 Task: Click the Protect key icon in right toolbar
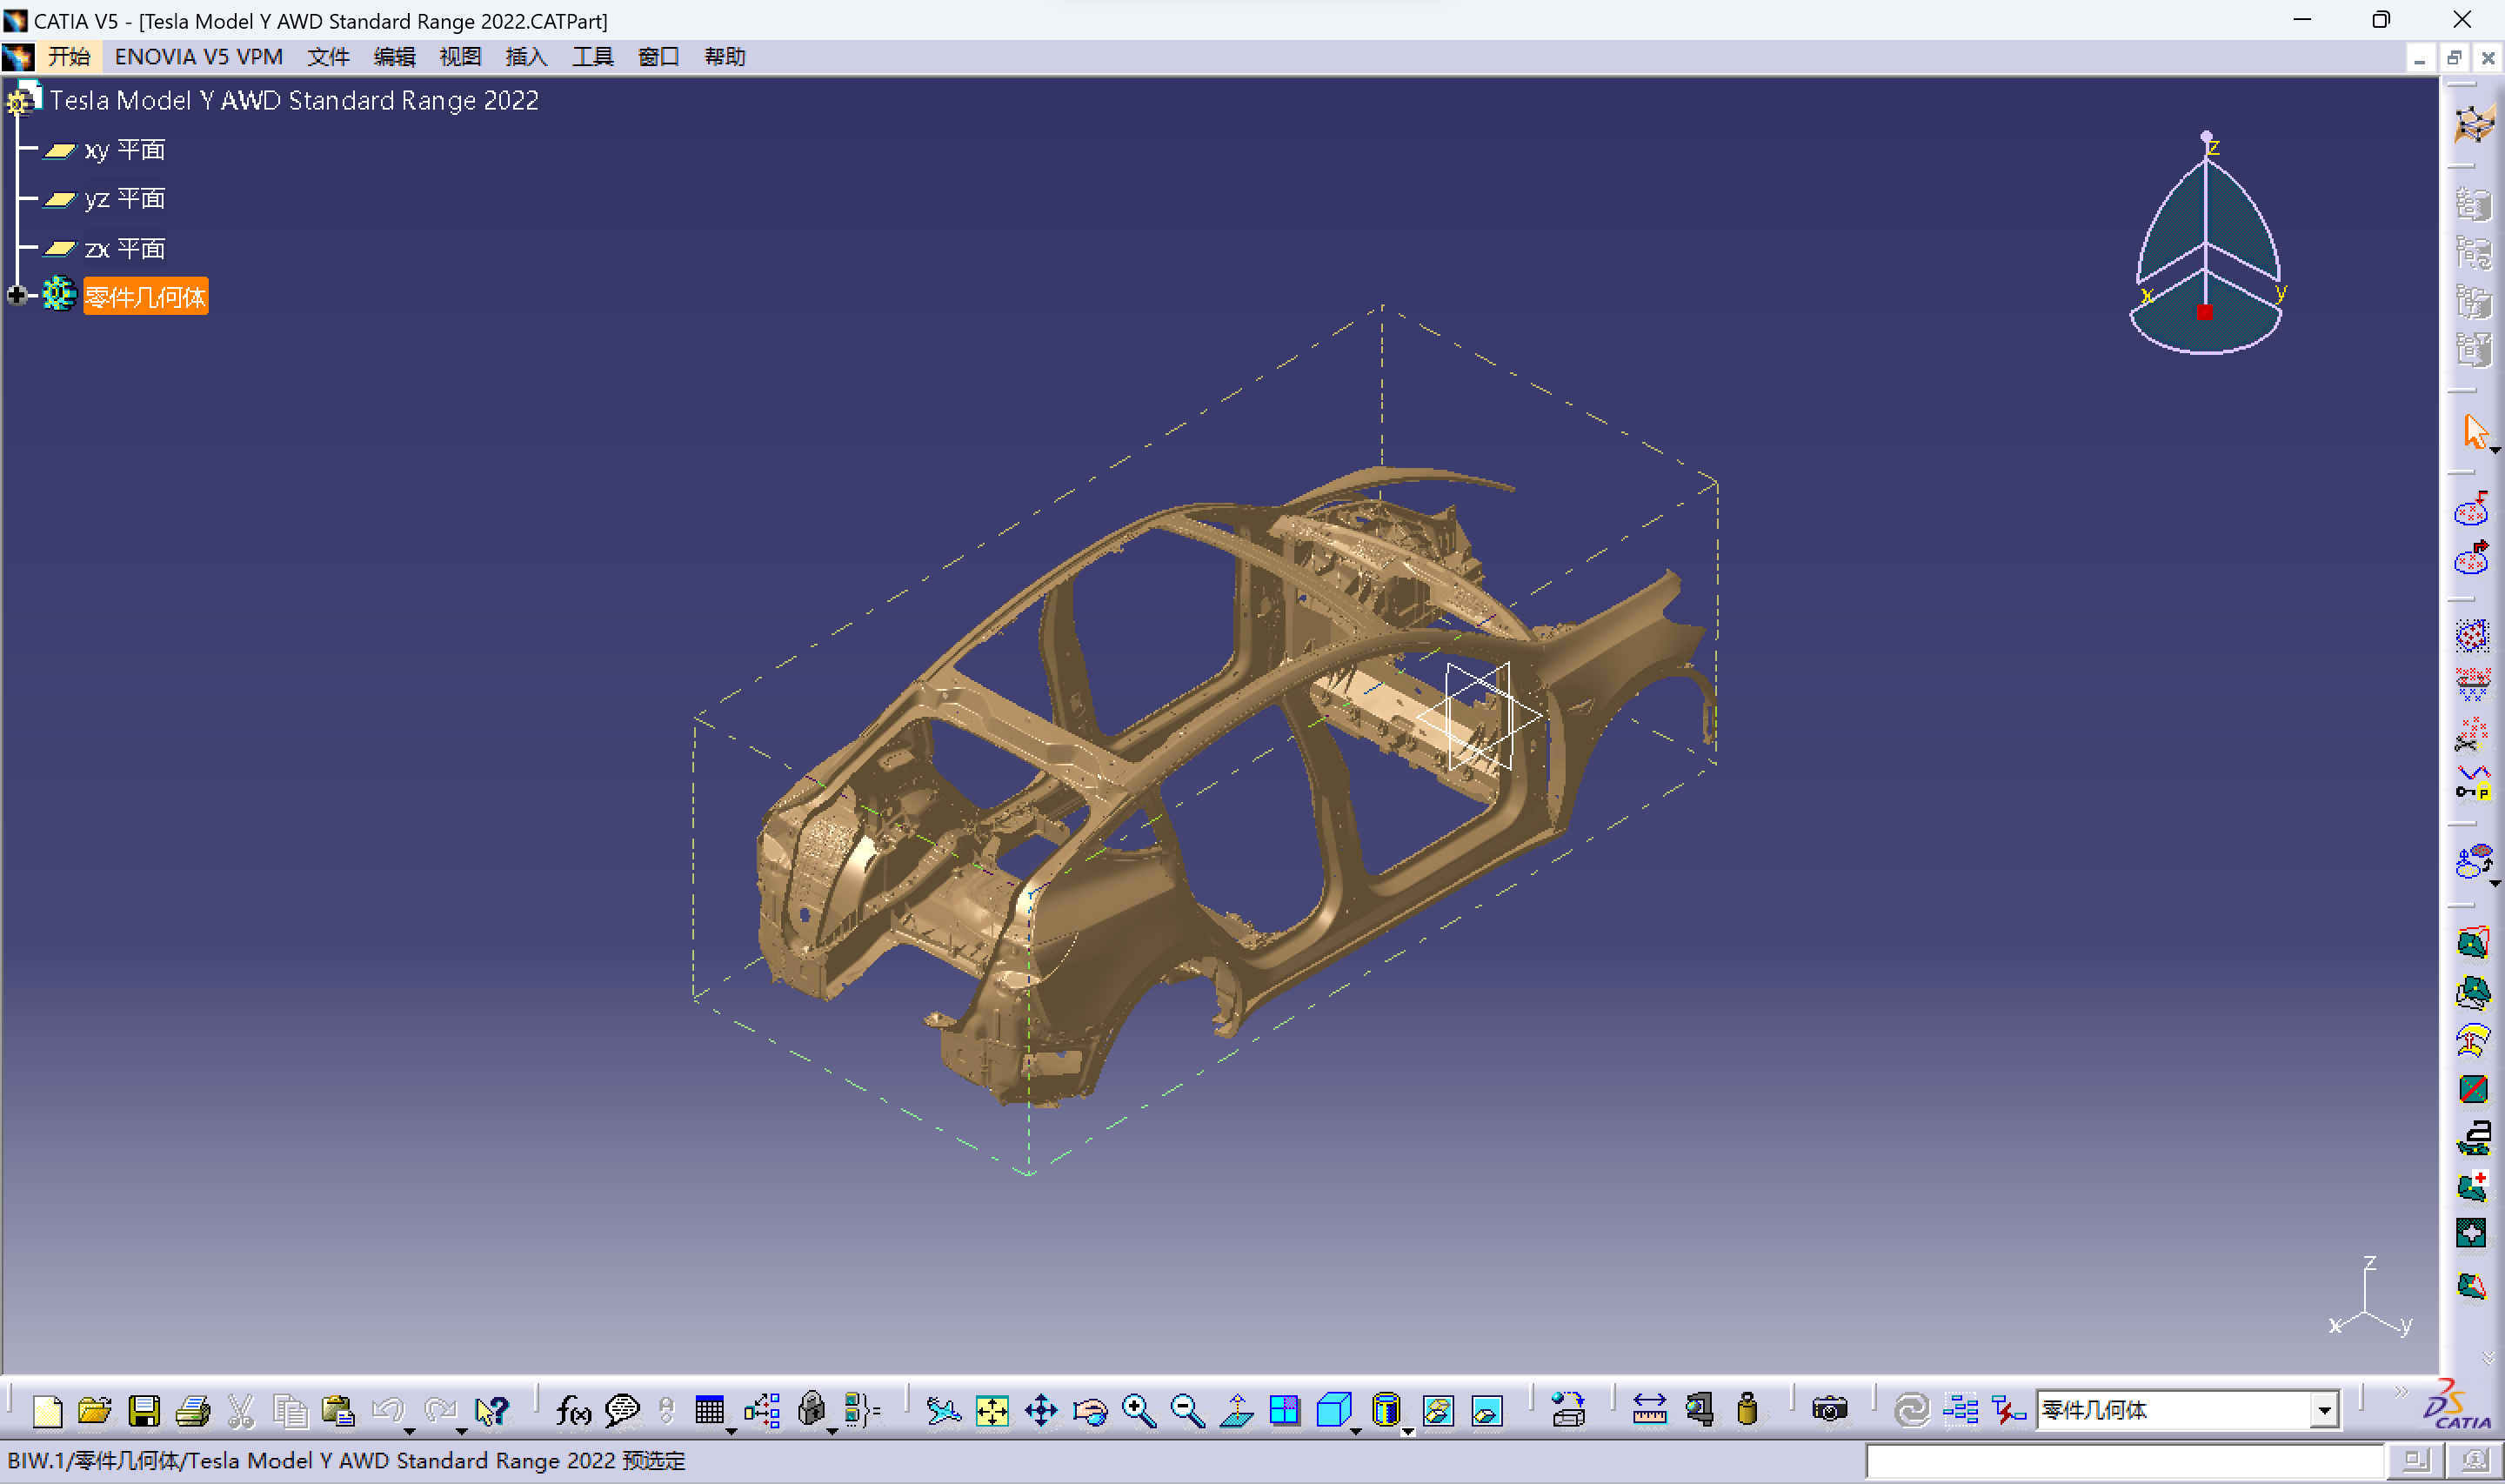pos(2472,782)
